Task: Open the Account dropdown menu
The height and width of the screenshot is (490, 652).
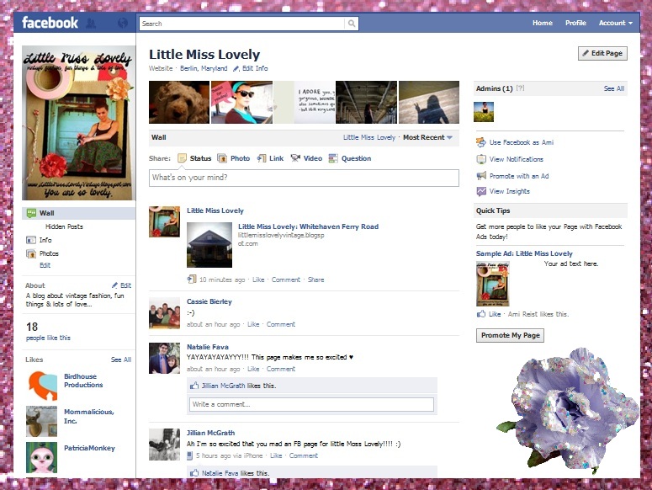Action: coord(616,23)
